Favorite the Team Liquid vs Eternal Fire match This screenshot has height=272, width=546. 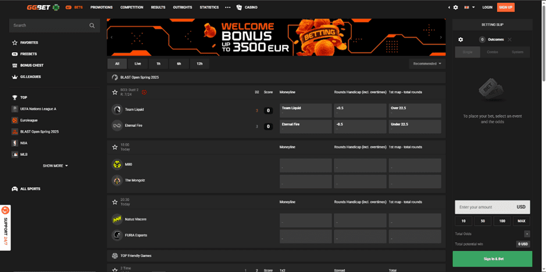(115, 92)
